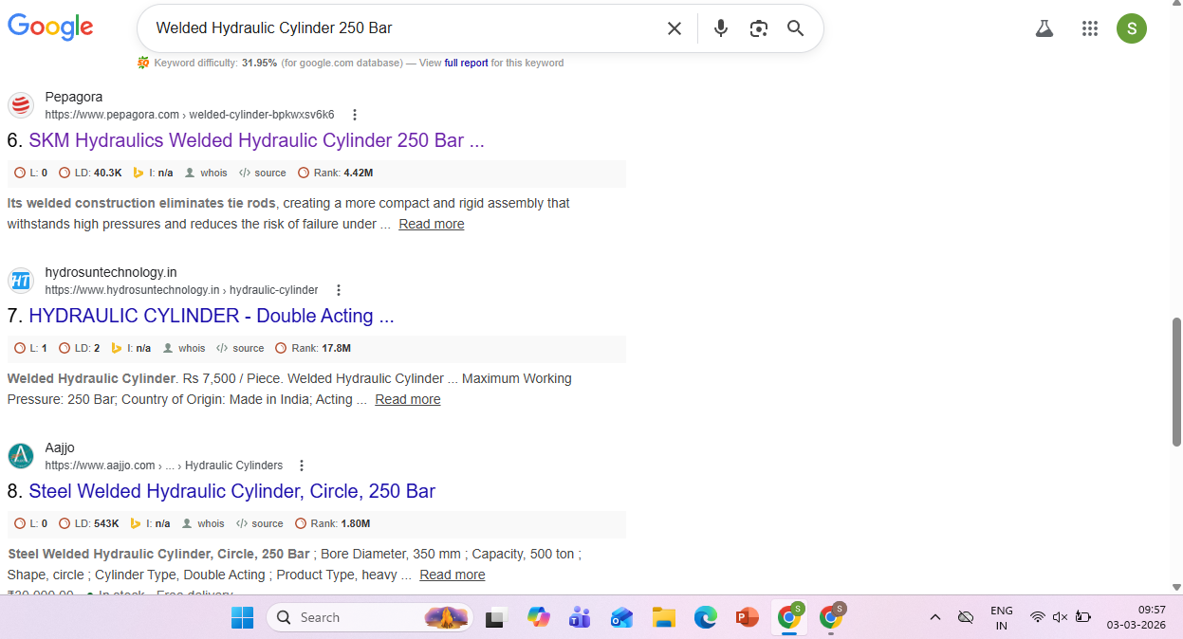The width and height of the screenshot is (1183, 639).
Task: Open the cloud sync tray icon
Action: point(966,617)
